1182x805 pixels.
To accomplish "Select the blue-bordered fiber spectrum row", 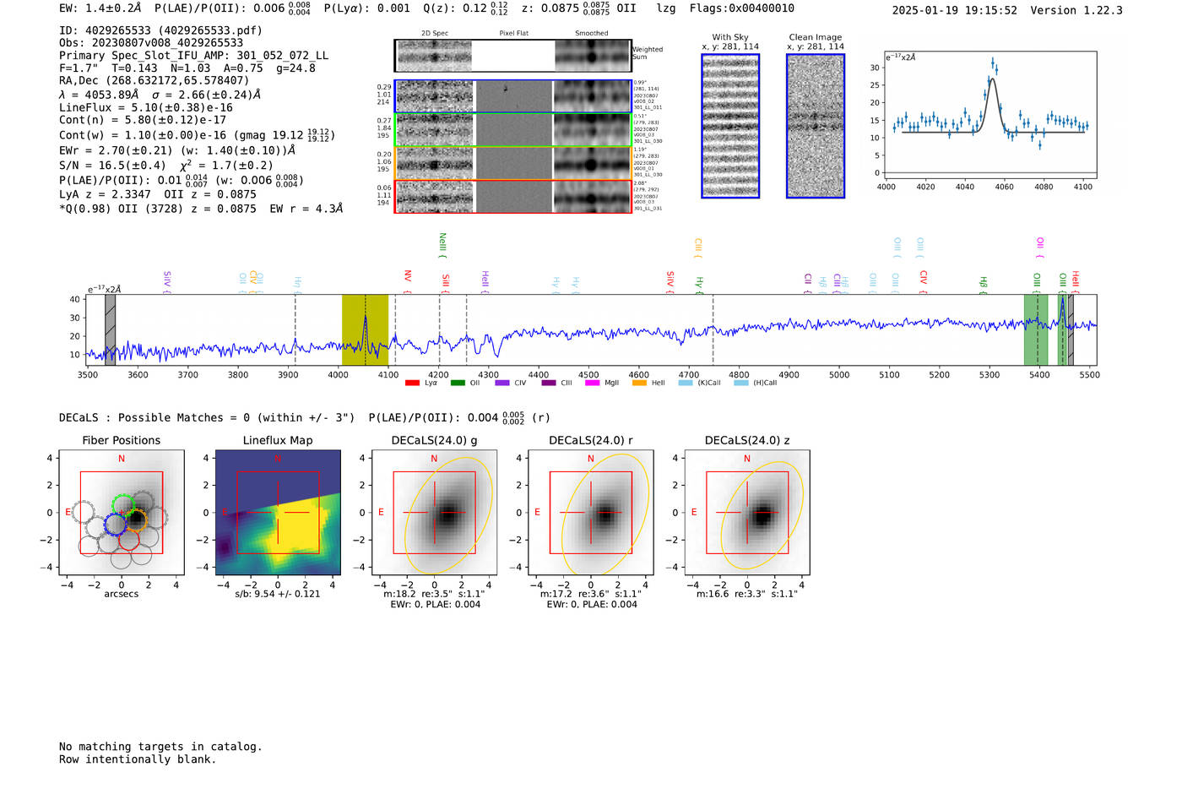I will (513, 96).
